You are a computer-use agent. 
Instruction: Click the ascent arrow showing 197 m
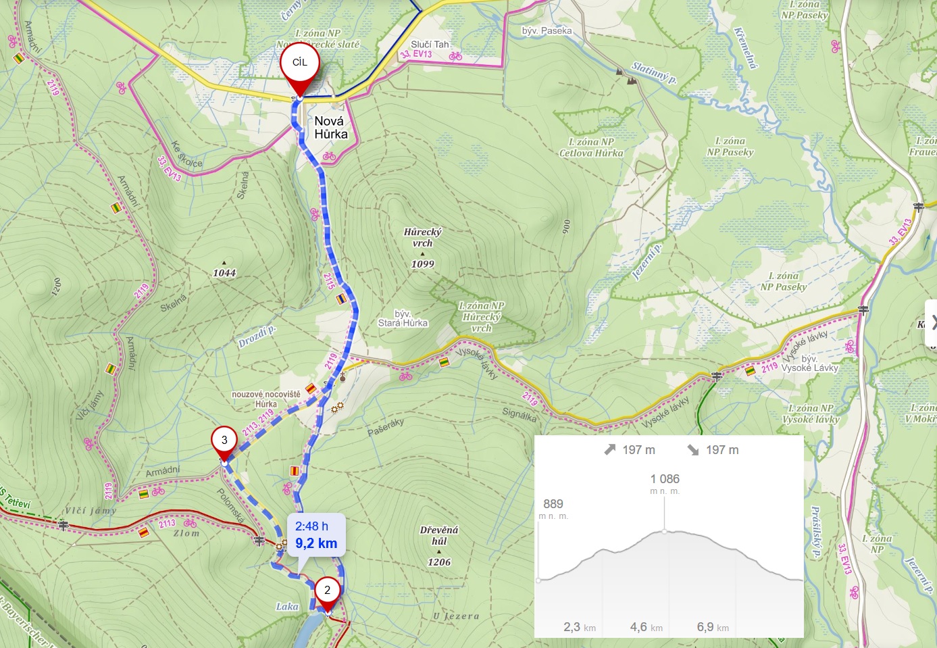609,450
